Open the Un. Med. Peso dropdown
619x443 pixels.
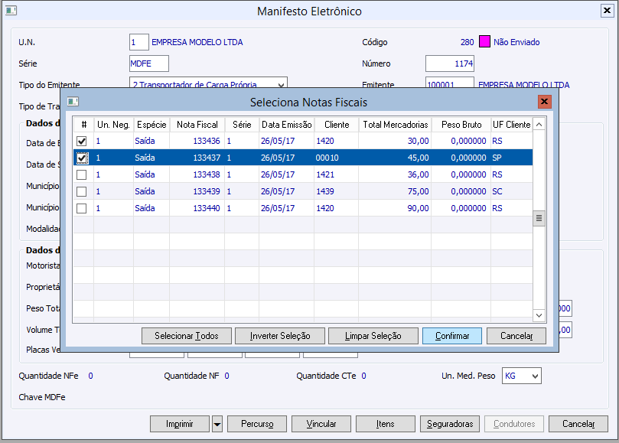533,376
